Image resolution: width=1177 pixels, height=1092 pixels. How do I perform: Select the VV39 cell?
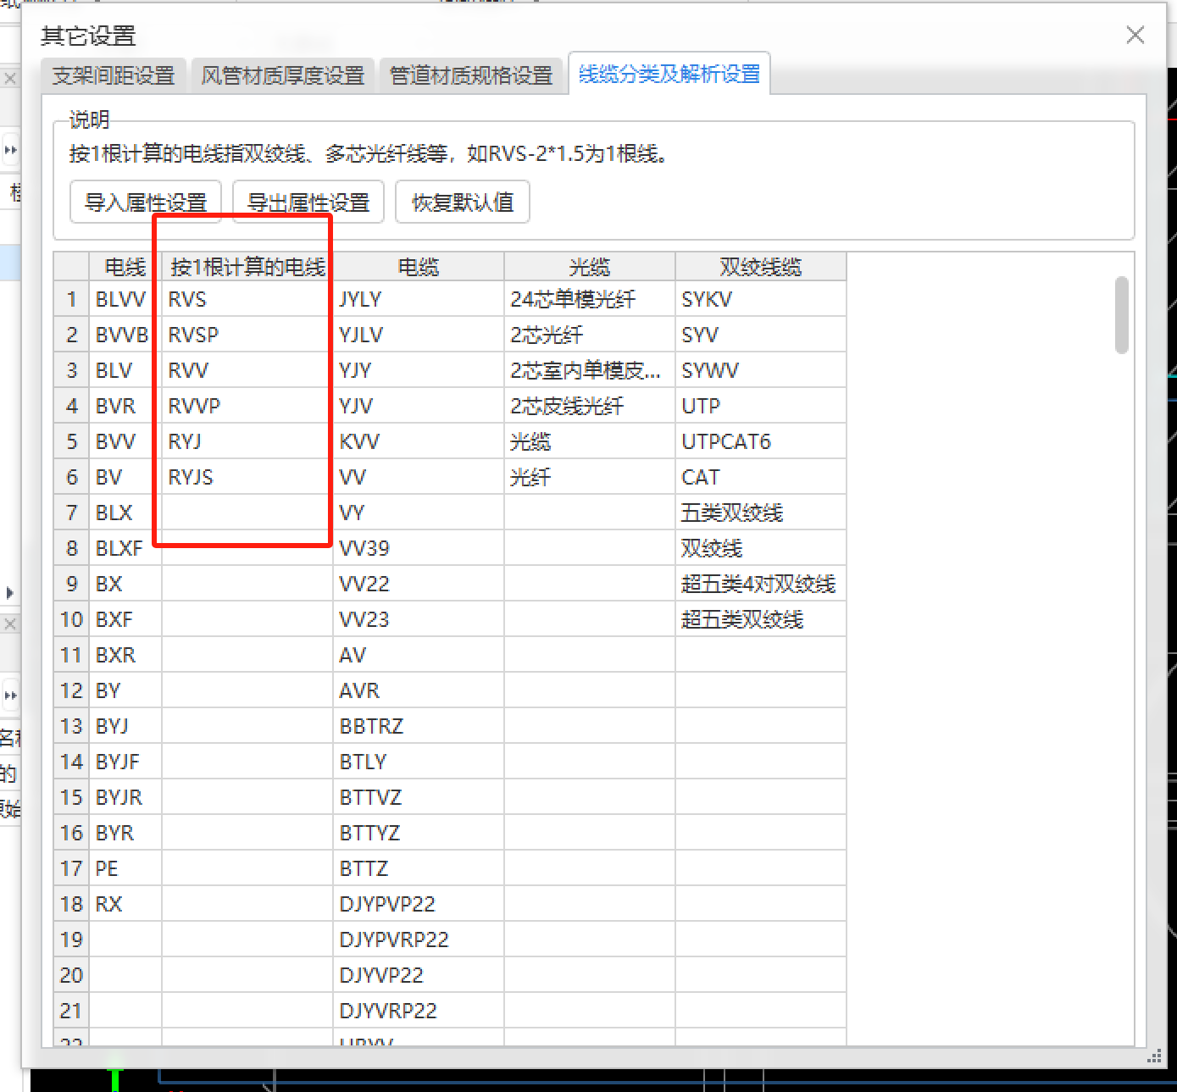click(x=419, y=548)
